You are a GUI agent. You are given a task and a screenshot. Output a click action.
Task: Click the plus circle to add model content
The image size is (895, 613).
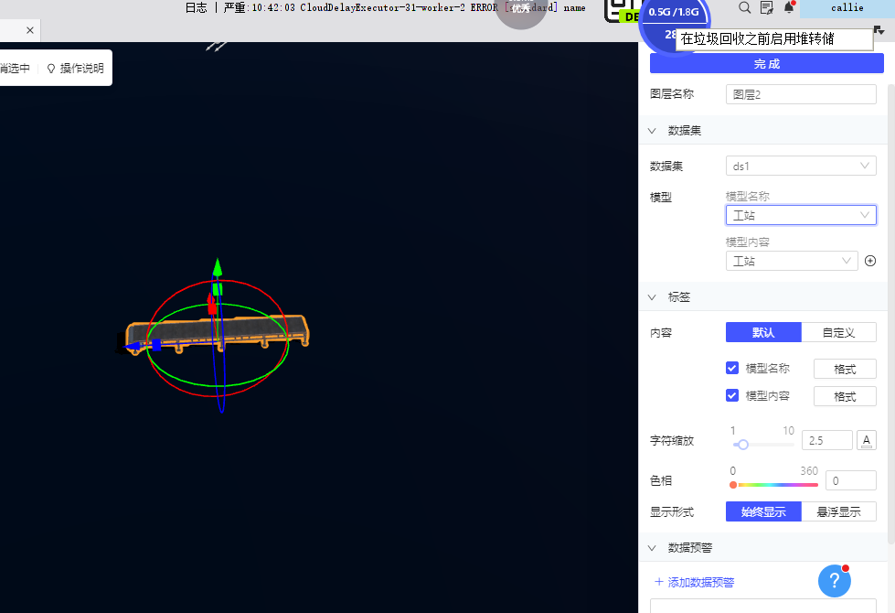tap(870, 261)
